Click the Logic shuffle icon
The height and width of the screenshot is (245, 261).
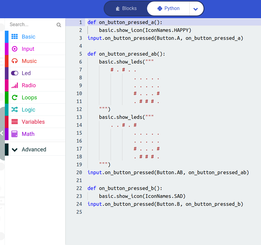15,110
